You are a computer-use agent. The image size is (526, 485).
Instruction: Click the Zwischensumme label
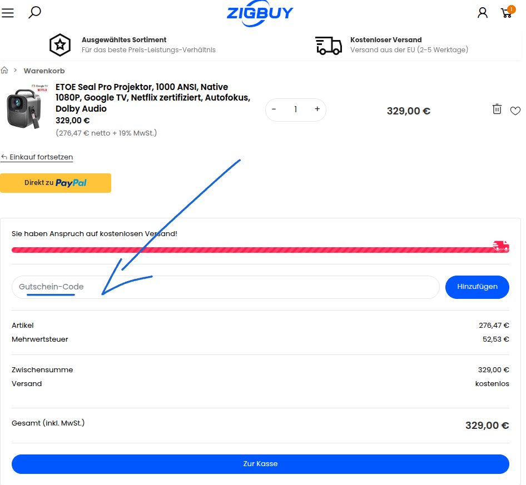tap(42, 369)
